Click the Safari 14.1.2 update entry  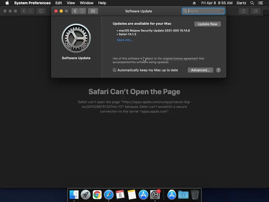coord(127,34)
